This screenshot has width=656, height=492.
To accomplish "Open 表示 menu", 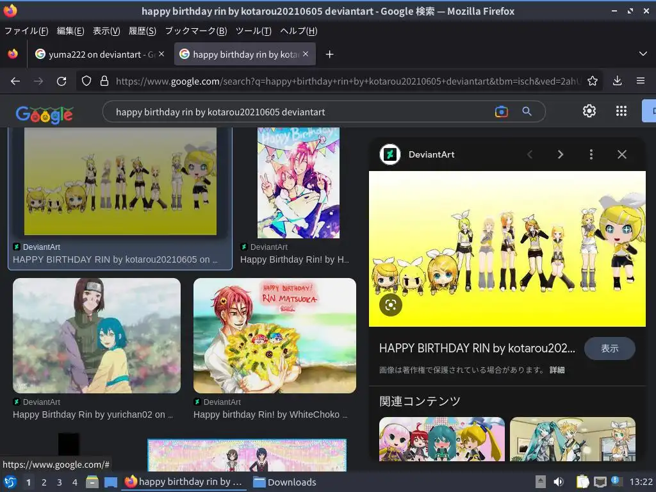I will pos(106,31).
